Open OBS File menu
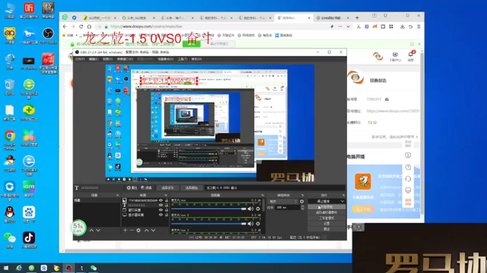Viewport: 487px width, 273px height. pyautogui.click(x=80, y=59)
